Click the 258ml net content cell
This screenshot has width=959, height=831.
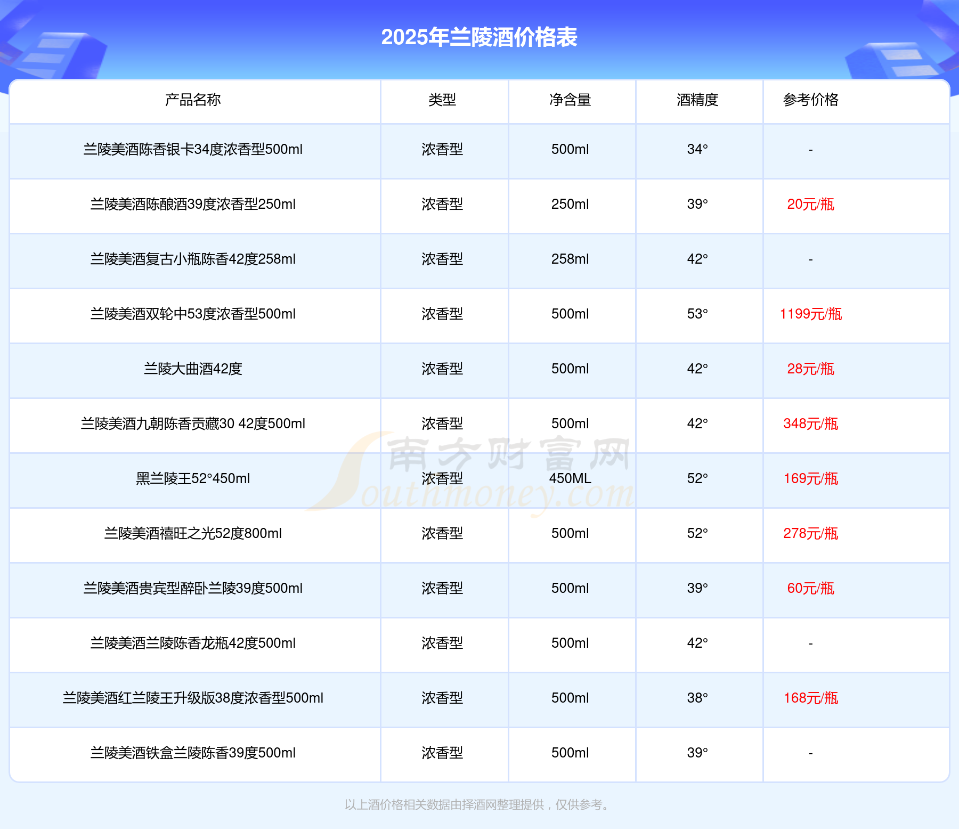[570, 259]
